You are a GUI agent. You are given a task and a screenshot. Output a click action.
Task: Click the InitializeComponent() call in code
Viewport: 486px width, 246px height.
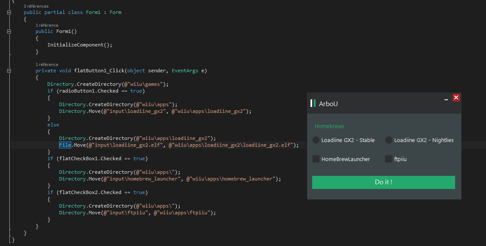pyautogui.click(x=80, y=45)
